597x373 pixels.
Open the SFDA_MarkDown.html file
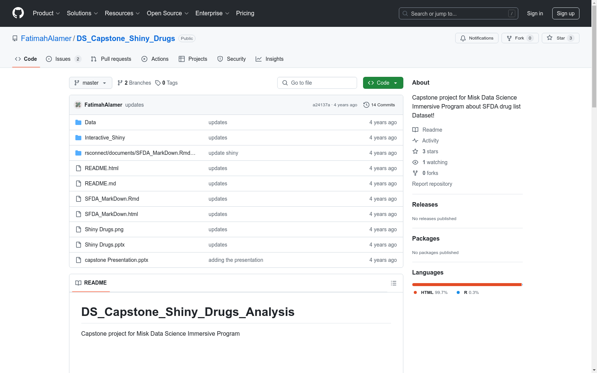tap(111, 214)
